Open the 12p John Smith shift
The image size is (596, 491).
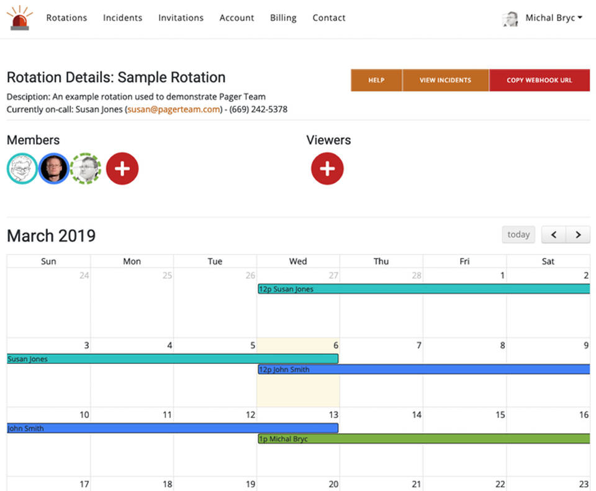pyautogui.click(x=423, y=369)
